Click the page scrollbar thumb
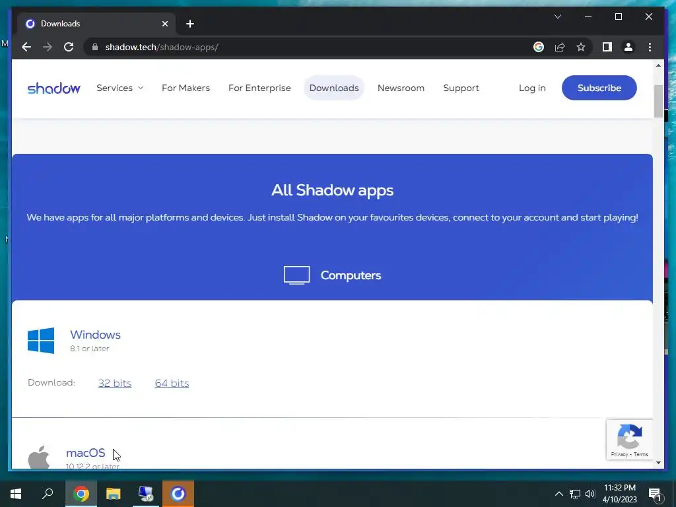This screenshot has width=676, height=507. 658,101
